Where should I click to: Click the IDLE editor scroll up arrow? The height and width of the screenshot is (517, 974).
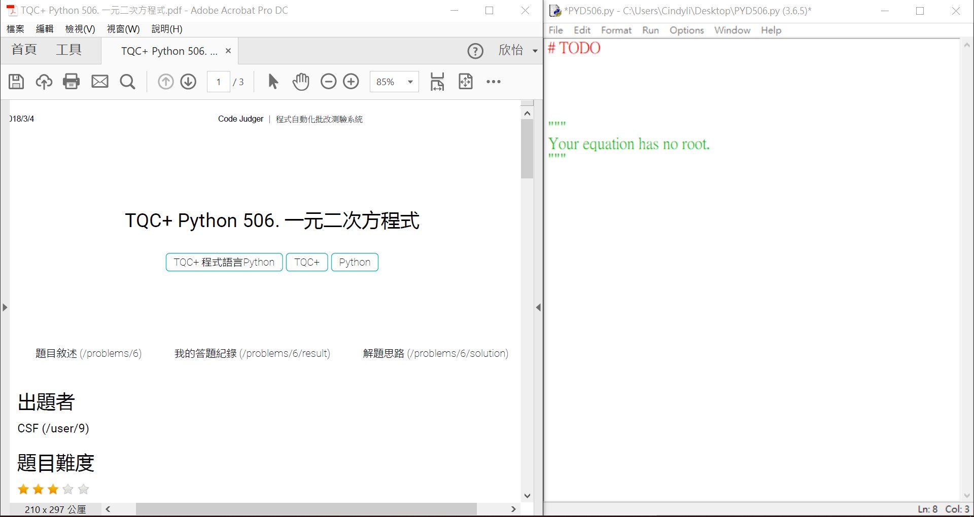pyautogui.click(x=967, y=45)
